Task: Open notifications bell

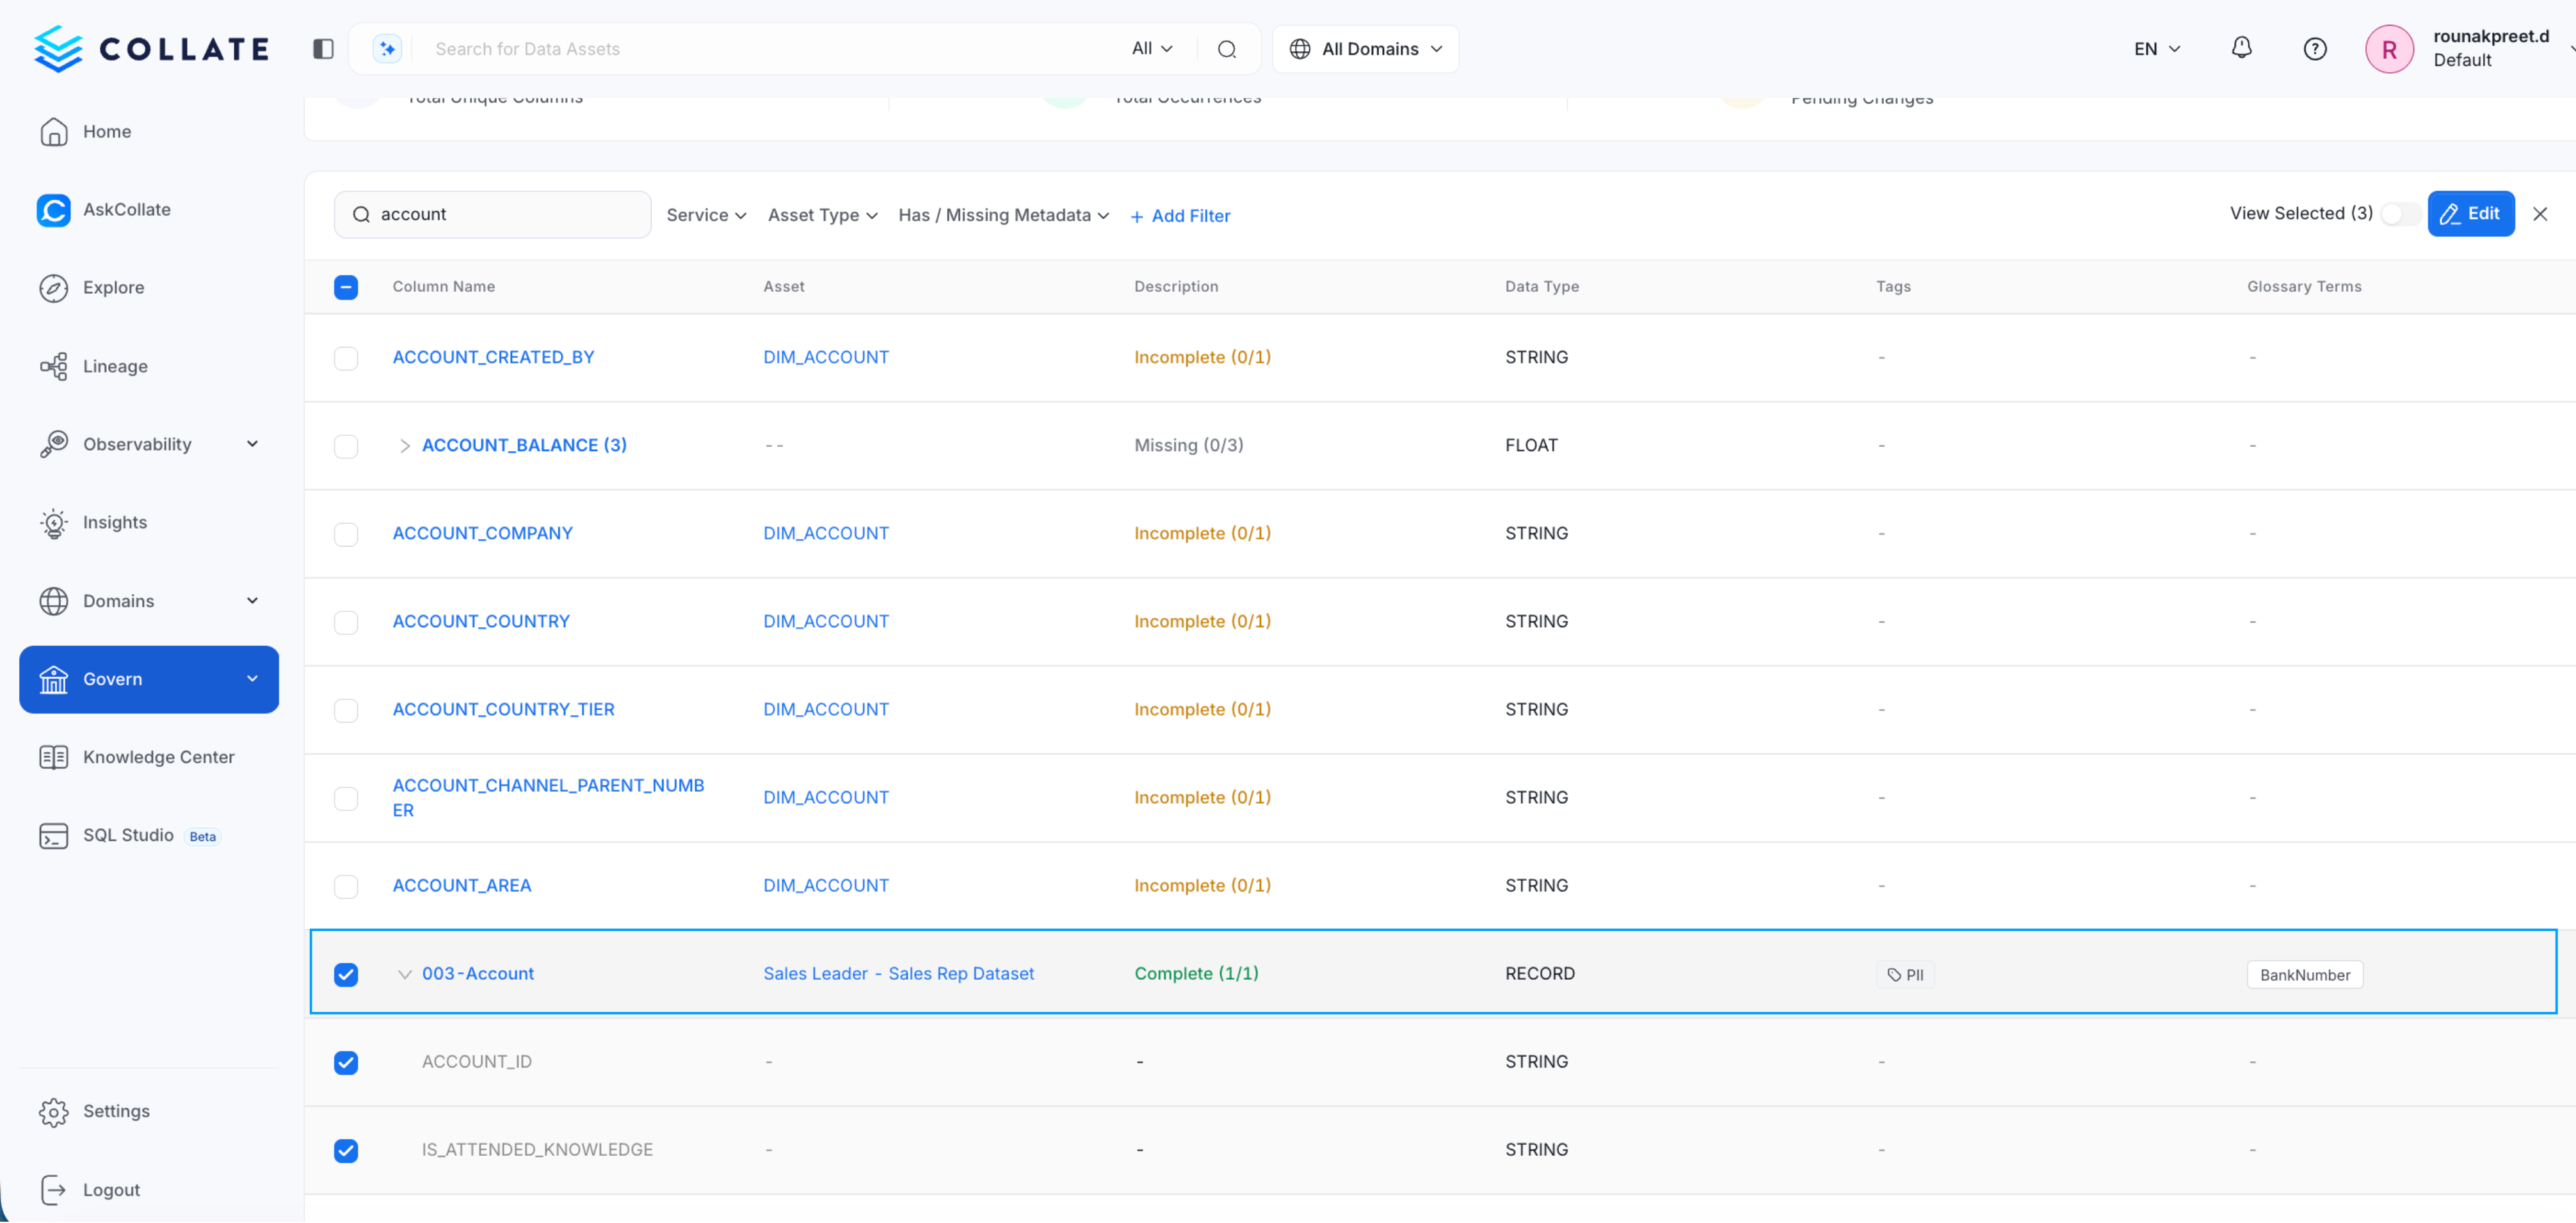Action: pyautogui.click(x=2241, y=48)
